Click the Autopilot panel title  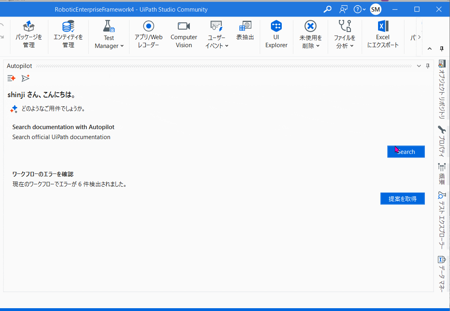click(20, 66)
